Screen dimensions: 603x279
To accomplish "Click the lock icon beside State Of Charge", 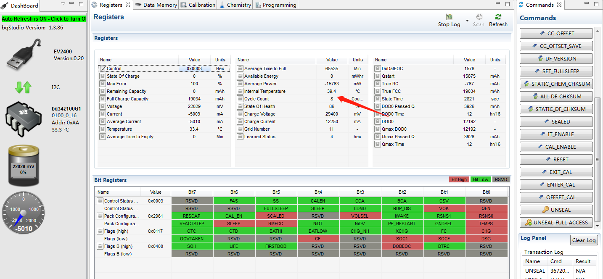I will (x=102, y=76).
